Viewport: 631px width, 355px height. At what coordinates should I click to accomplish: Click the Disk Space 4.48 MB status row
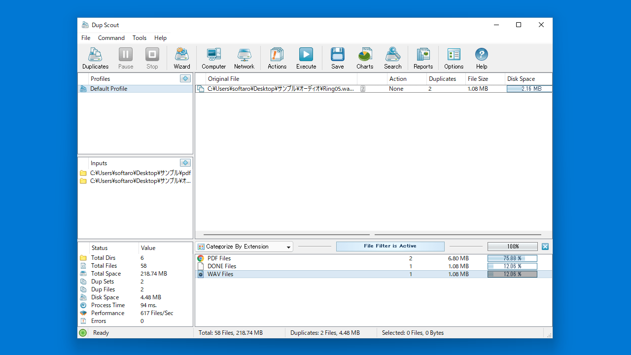(x=136, y=297)
